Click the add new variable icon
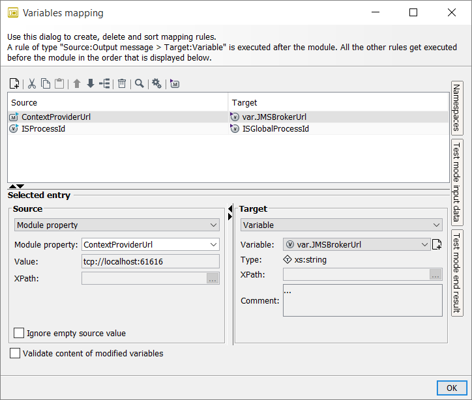The image size is (472, 400). pyautogui.click(x=437, y=245)
